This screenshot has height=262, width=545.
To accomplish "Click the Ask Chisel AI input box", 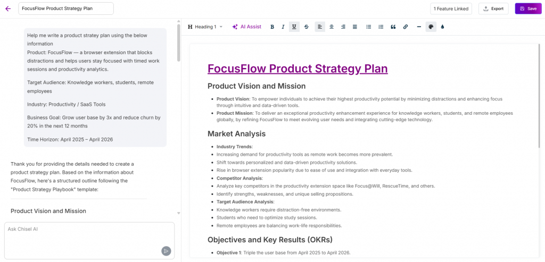I will click(89, 241).
